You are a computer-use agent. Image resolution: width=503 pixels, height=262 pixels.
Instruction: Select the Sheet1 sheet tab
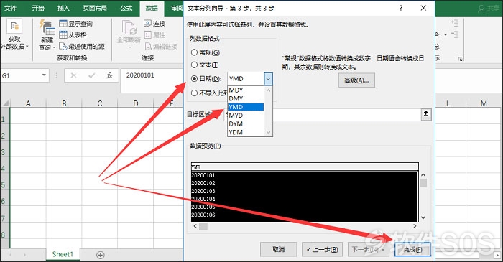point(63,254)
